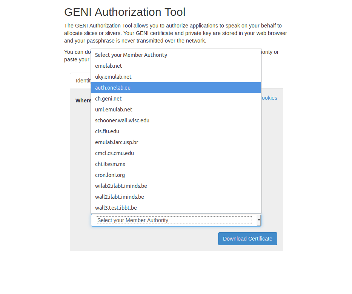Click the Member Authority combo box field
352x294 pixels.
pos(174,220)
